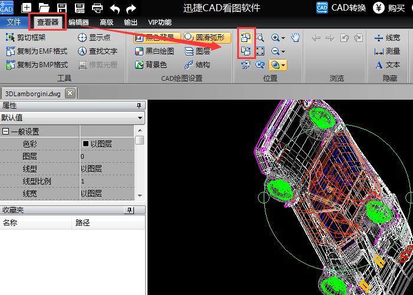
Task: Save as PDF icon in title bar
Action: pos(80,8)
